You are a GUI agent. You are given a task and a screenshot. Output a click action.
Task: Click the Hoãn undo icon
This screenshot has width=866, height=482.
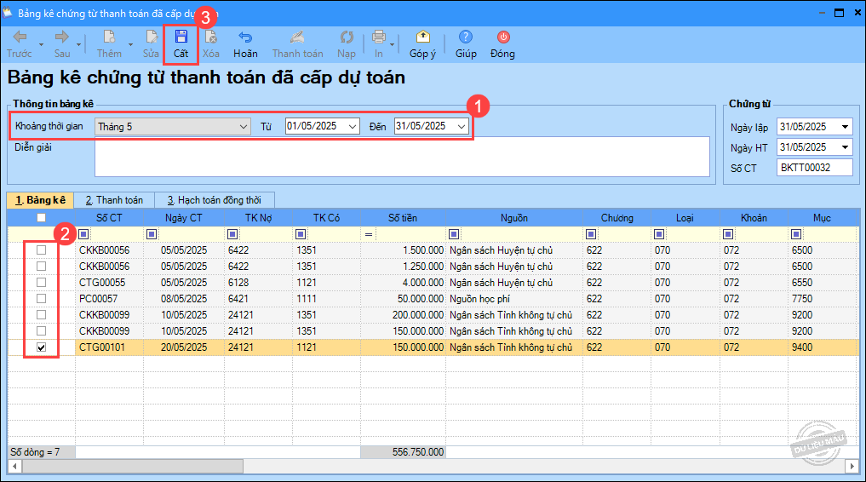245,38
